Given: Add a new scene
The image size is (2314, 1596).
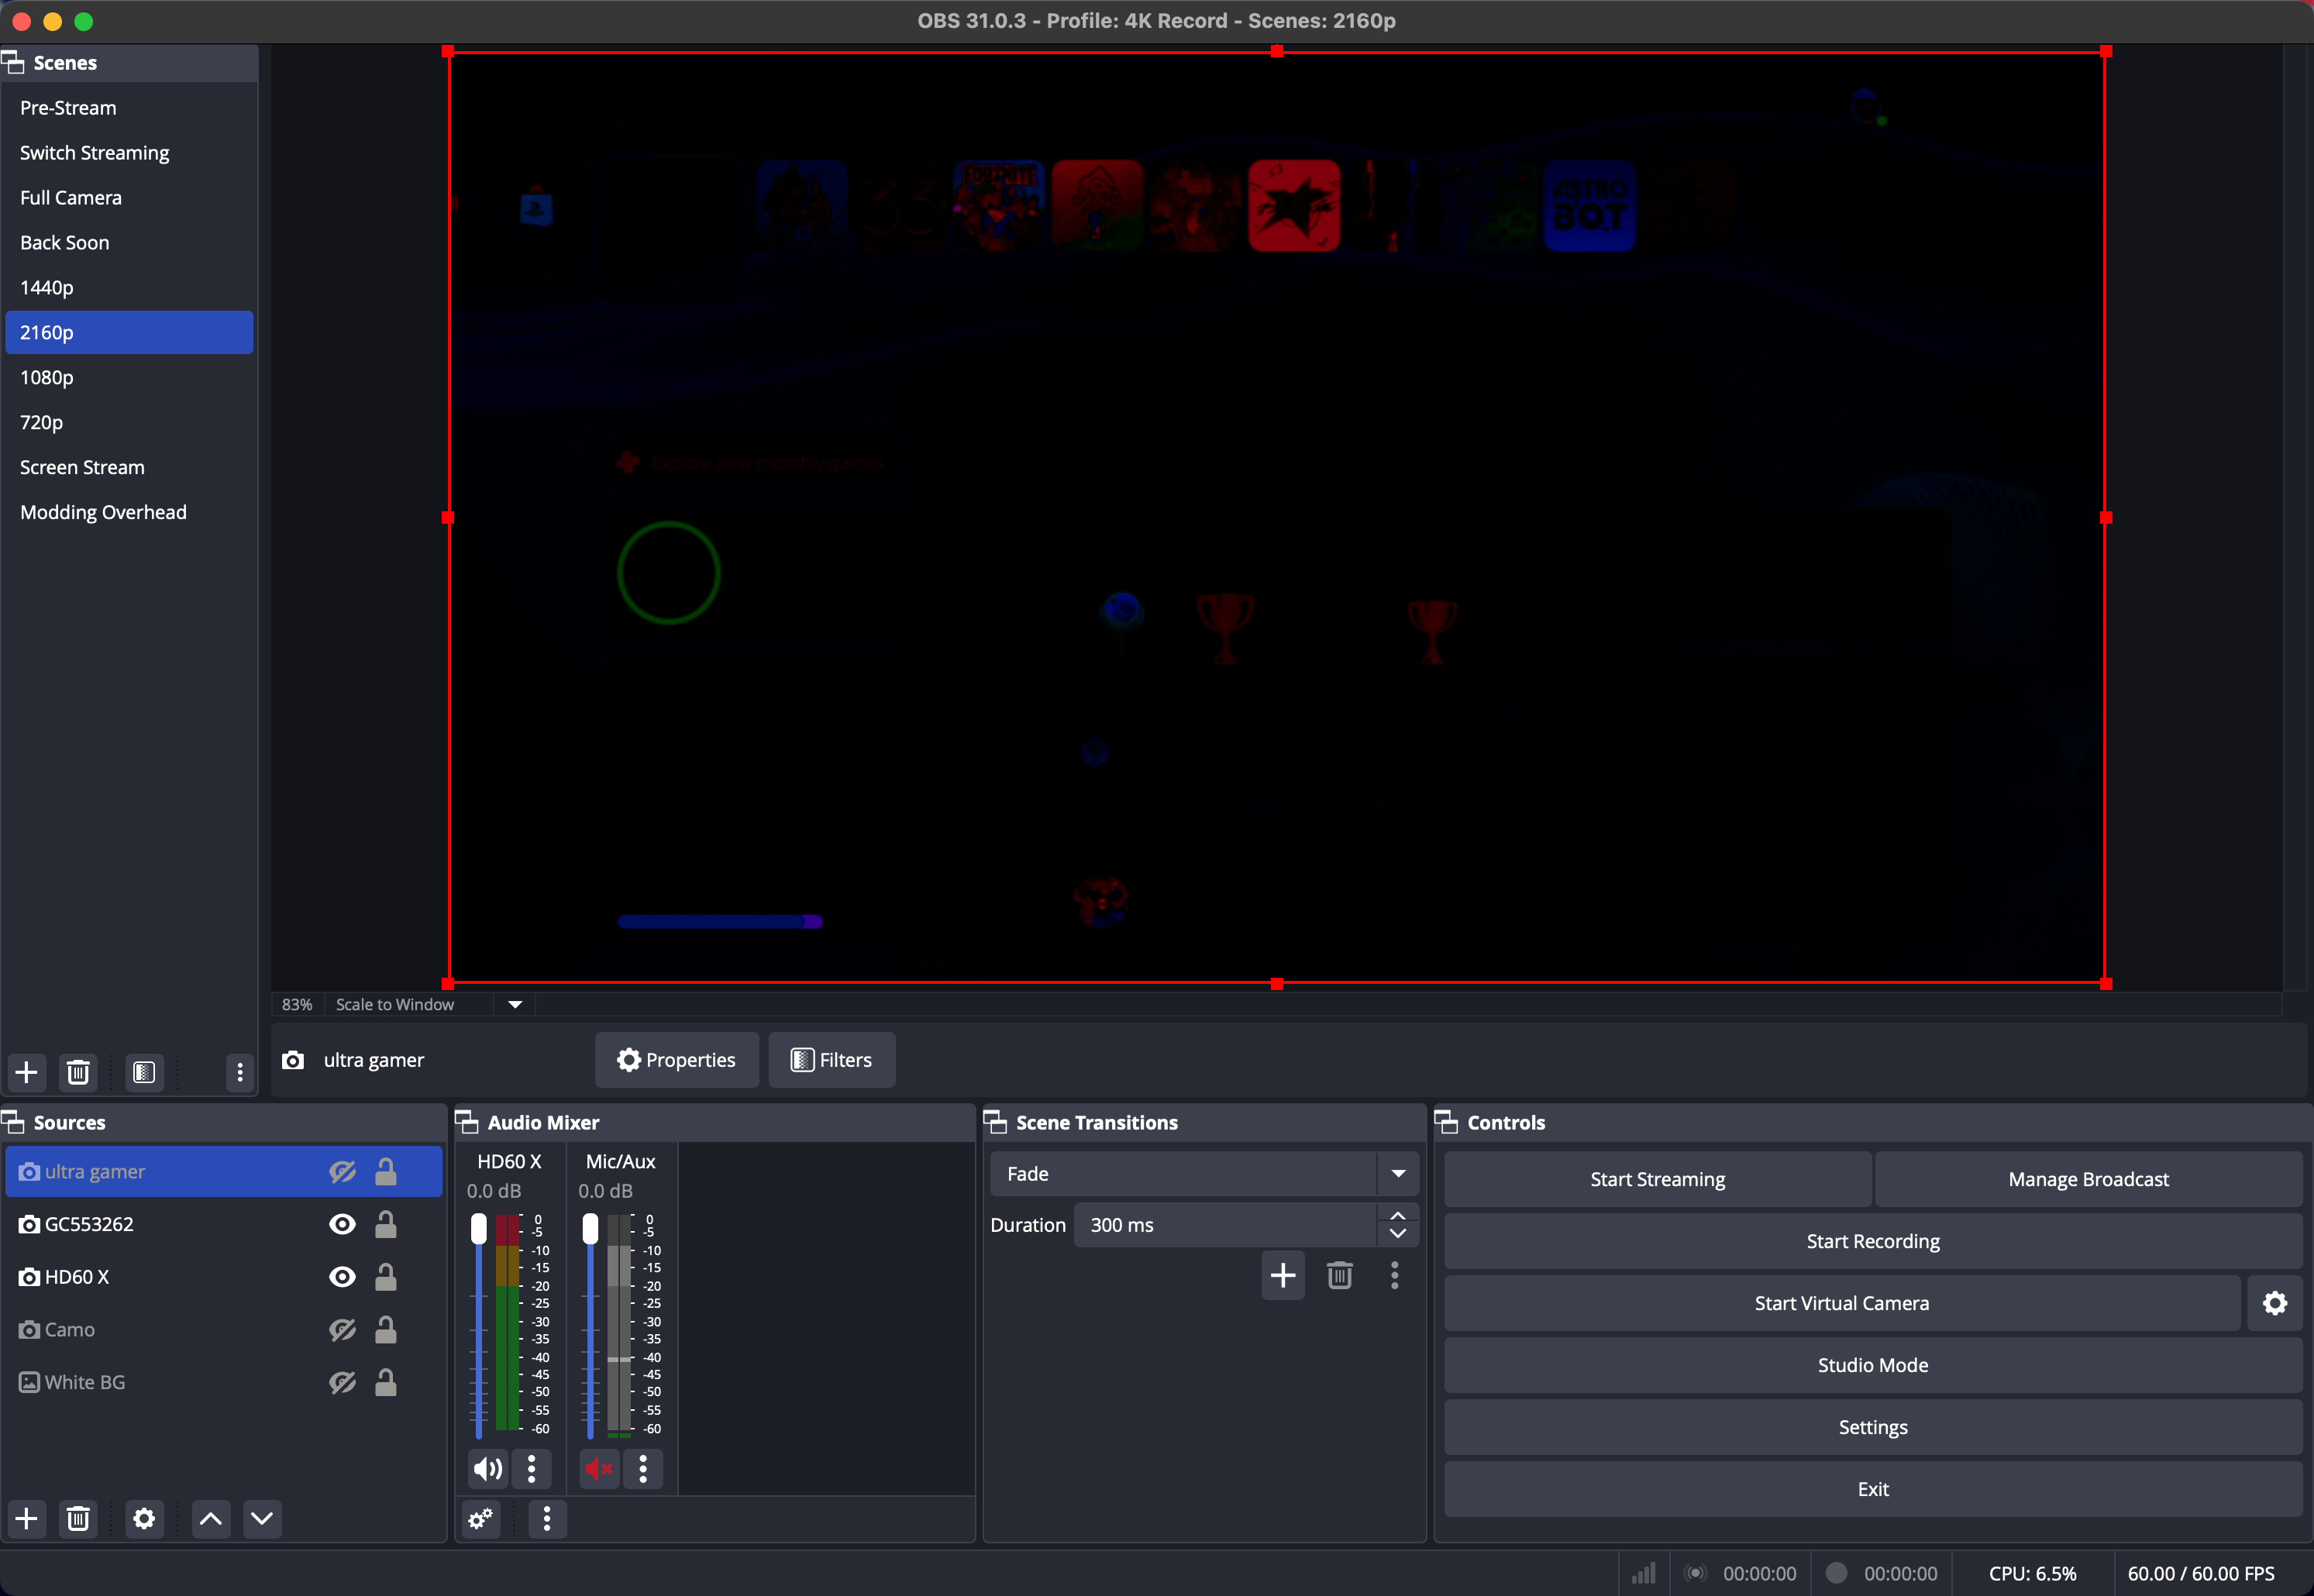Looking at the screenshot, I should click(x=26, y=1072).
